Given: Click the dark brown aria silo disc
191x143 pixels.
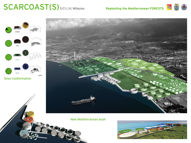Looking at the screenshot, I should pyautogui.click(x=26, y=39).
